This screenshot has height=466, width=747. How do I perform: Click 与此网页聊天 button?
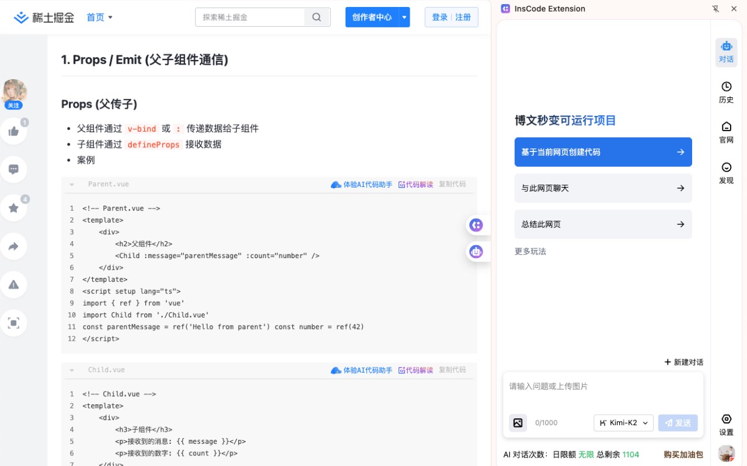[x=603, y=188]
